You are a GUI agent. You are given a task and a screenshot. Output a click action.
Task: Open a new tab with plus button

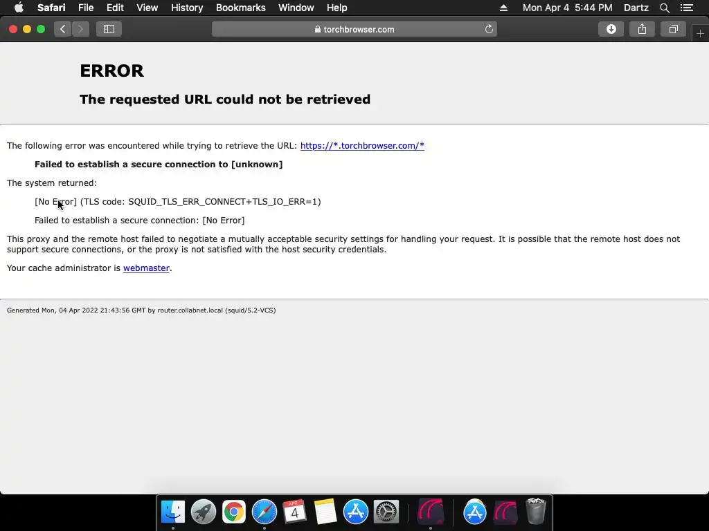pyautogui.click(x=700, y=33)
